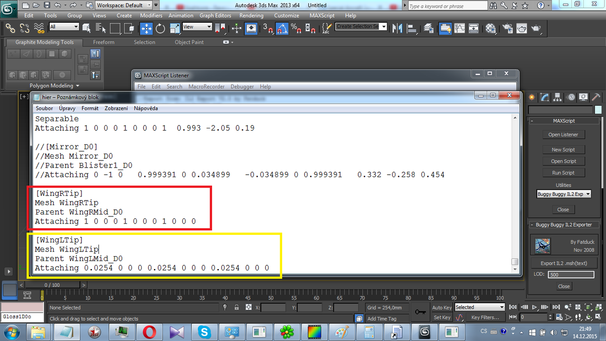Select the Select and Rotate tool
606x341 pixels.
(160, 28)
